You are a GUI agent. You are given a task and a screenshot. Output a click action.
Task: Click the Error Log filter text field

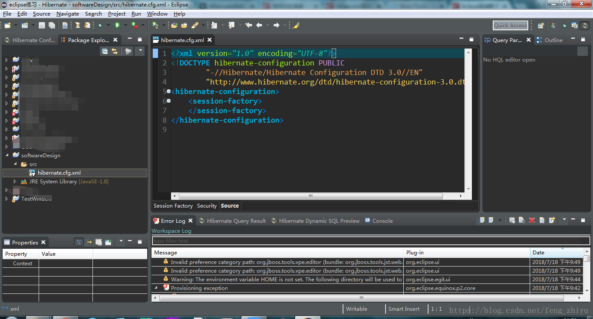click(371, 241)
